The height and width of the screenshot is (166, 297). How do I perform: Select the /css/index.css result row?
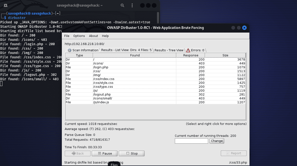[x=156, y=79]
